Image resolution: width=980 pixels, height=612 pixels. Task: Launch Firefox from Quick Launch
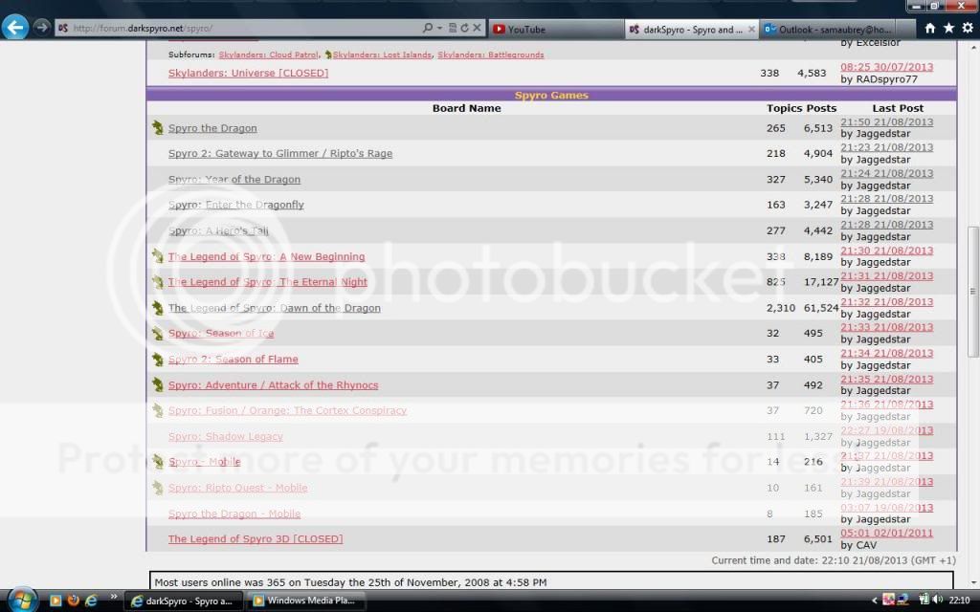73,601
